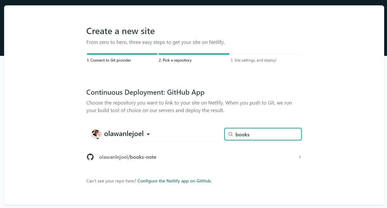The image size is (387, 208).
Task: Click the Can't see your repo here? text
Action: click(111, 181)
